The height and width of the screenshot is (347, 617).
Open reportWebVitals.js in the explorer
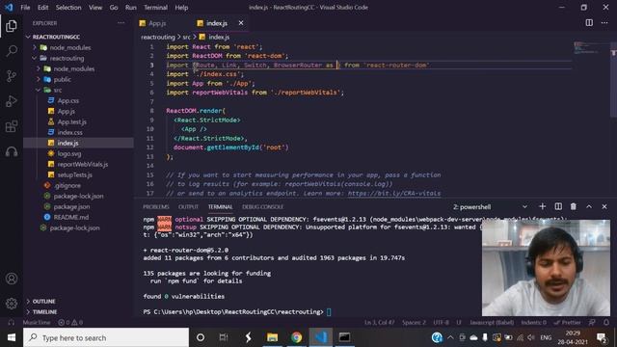(83, 165)
